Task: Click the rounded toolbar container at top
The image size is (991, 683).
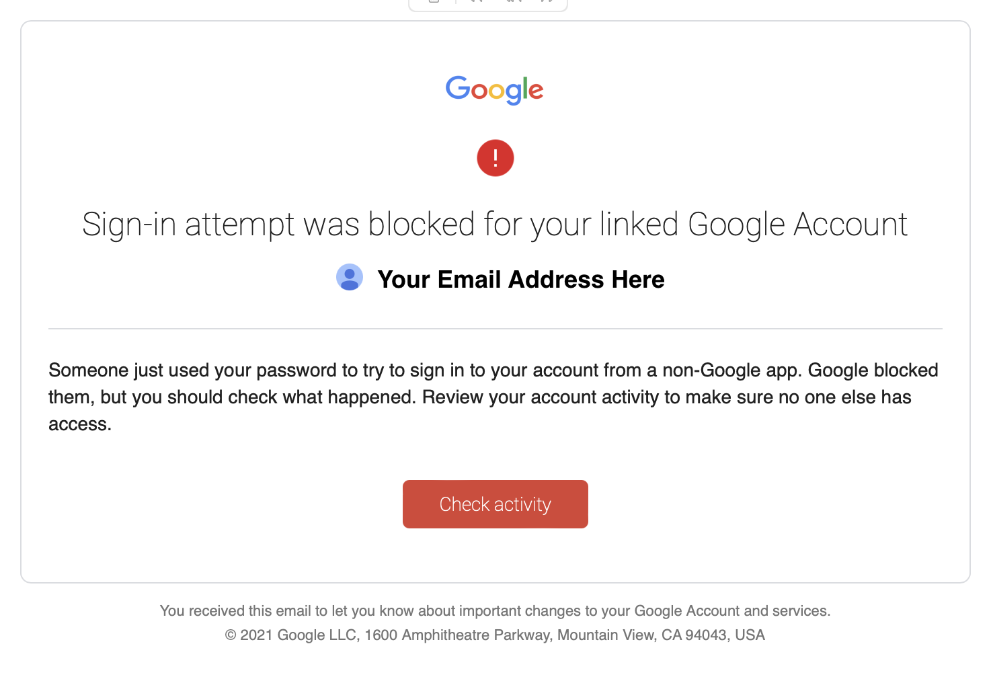Action: pyautogui.click(x=487, y=4)
